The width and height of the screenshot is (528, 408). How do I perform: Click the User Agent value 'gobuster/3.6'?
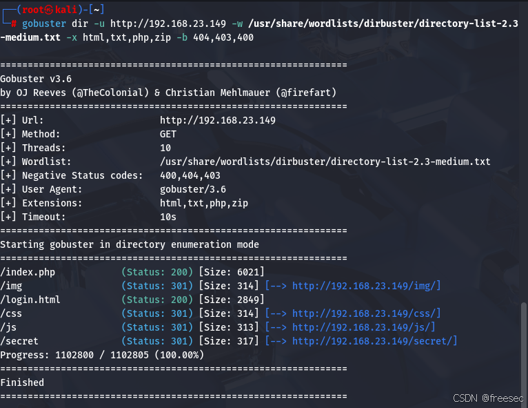(x=193, y=189)
